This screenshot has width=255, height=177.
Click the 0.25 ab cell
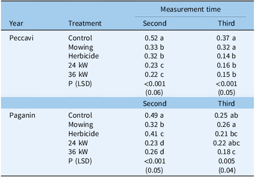226,115
